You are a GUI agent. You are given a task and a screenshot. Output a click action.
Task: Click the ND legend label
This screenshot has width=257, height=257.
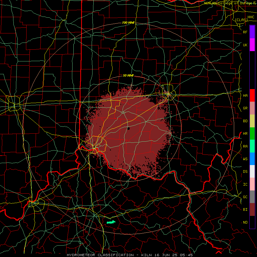pyautogui.click(x=245, y=222)
